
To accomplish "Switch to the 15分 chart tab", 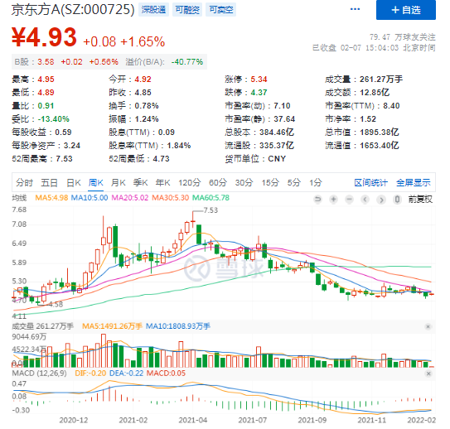I will (270, 182).
